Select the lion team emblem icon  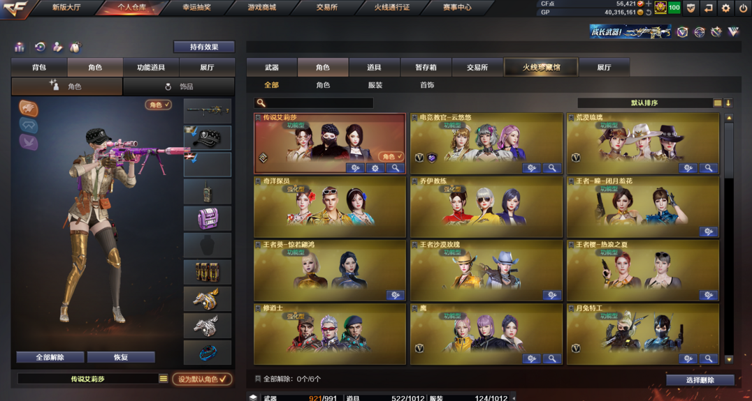(x=29, y=108)
